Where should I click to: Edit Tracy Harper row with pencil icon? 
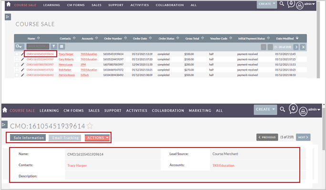(22, 54)
